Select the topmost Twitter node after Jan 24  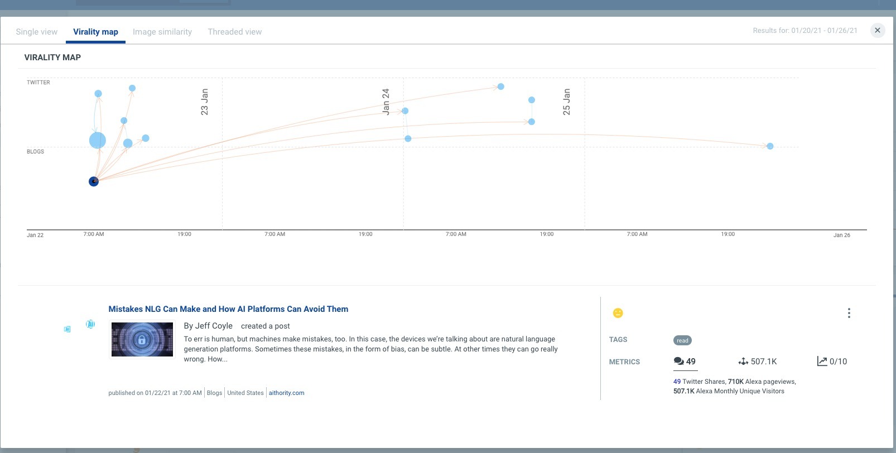pyautogui.click(x=501, y=86)
